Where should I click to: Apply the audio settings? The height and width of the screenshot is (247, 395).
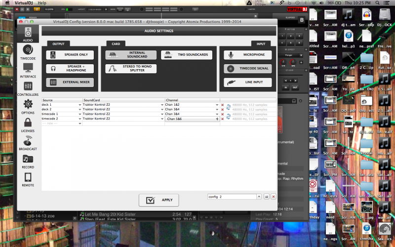158,200
